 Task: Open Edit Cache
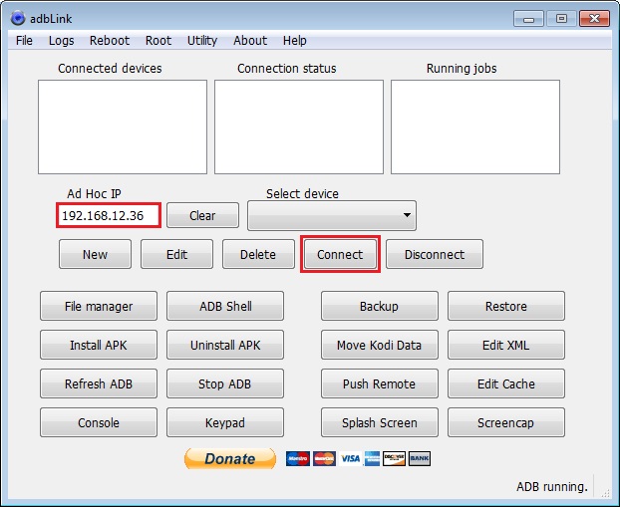[x=506, y=383]
